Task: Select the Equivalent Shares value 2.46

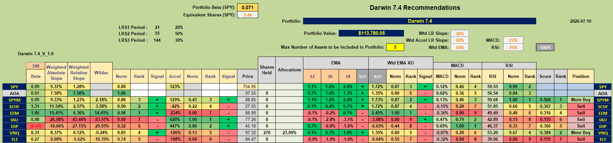Action: coord(248,15)
